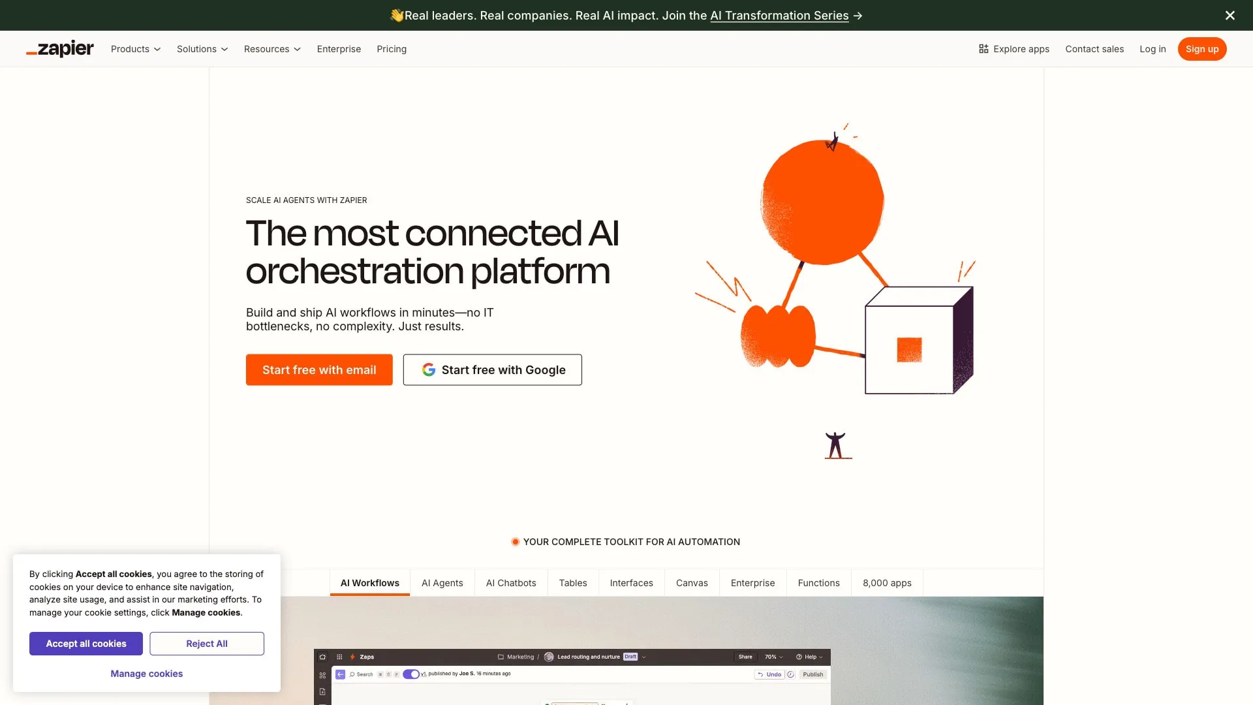This screenshot has height=705, width=1253.
Task: Click the Explore apps grid icon
Action: point(983,49)
